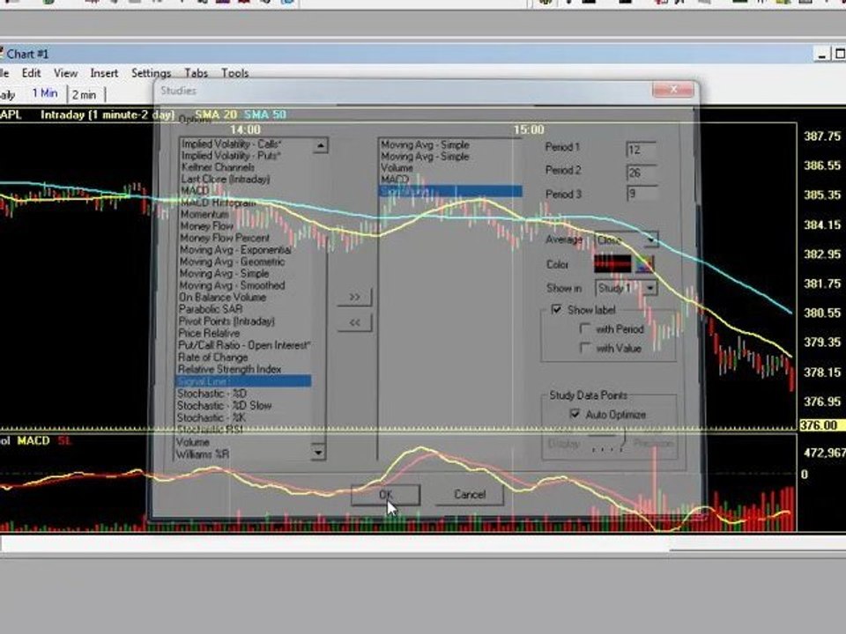Image resolution: width=846 pixels, height=634 pixels.
Task: Select Implied Volatility - Puts* in available list
Action: point(230,156)
